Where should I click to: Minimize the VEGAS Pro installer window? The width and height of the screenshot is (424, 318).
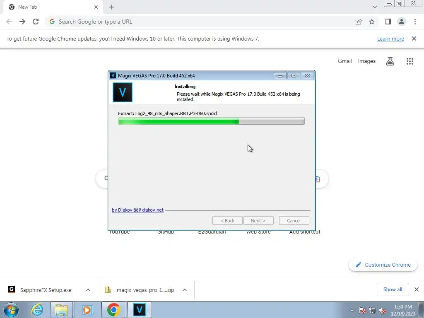(280, 76)
